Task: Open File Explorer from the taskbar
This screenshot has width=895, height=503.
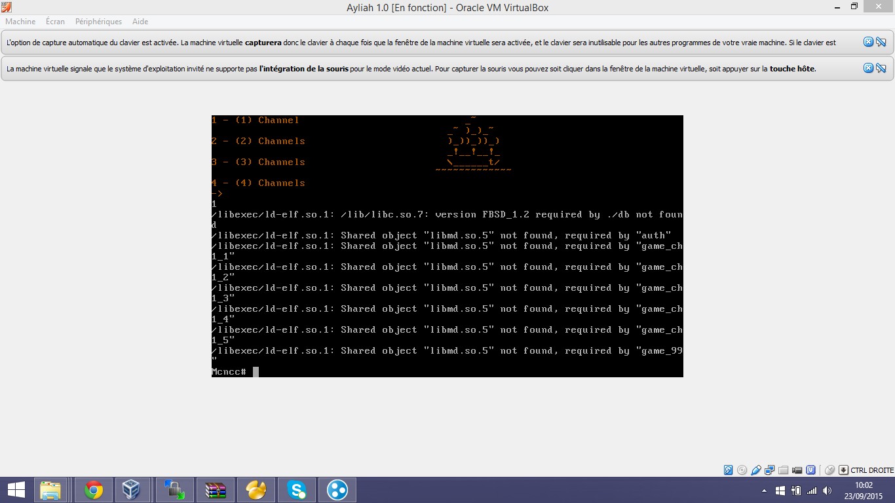Action: coord(50,490)
